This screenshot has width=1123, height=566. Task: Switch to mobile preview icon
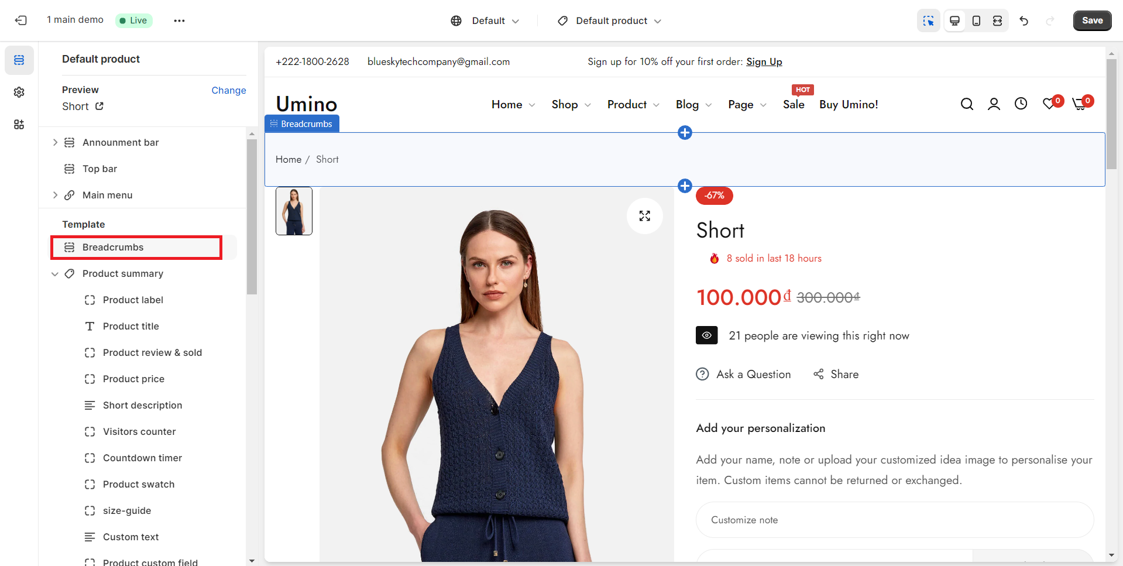(x=976, y=20)
